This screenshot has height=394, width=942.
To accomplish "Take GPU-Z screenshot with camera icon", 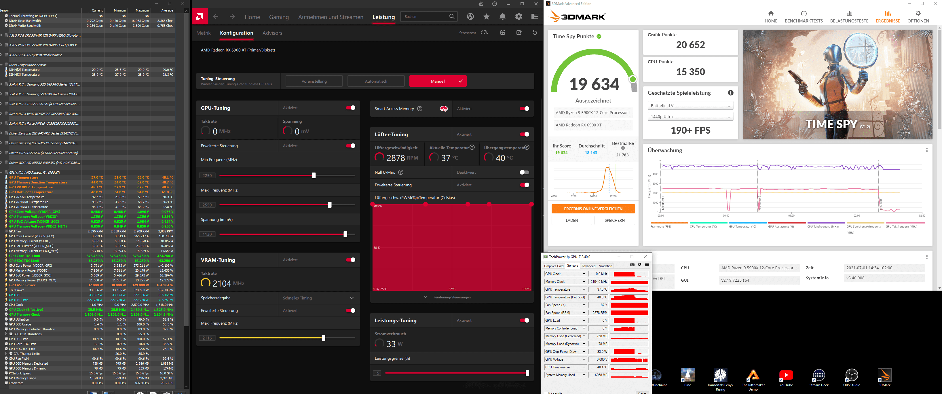I will (632, 264).
